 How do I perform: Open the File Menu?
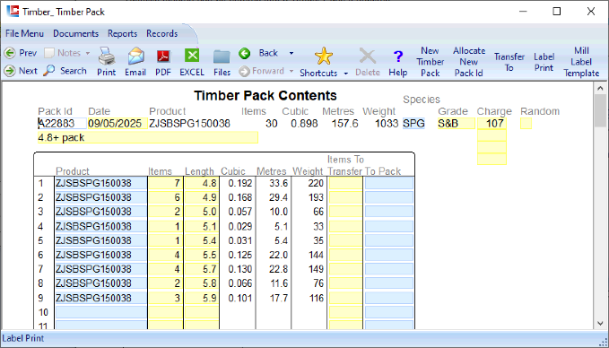[x=24, y=33]
